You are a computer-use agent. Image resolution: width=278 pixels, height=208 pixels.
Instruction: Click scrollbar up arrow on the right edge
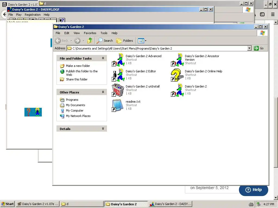coord(276,22)
